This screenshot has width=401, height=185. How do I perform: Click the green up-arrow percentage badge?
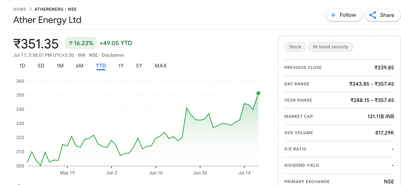click(x=81, y=43)
